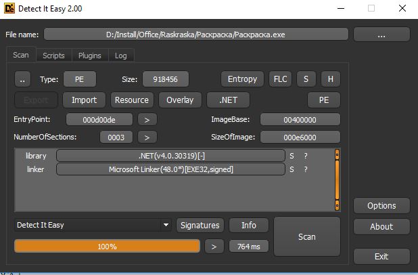Open the Options dialog
The image size is (418, 275).
pos(381,206)
